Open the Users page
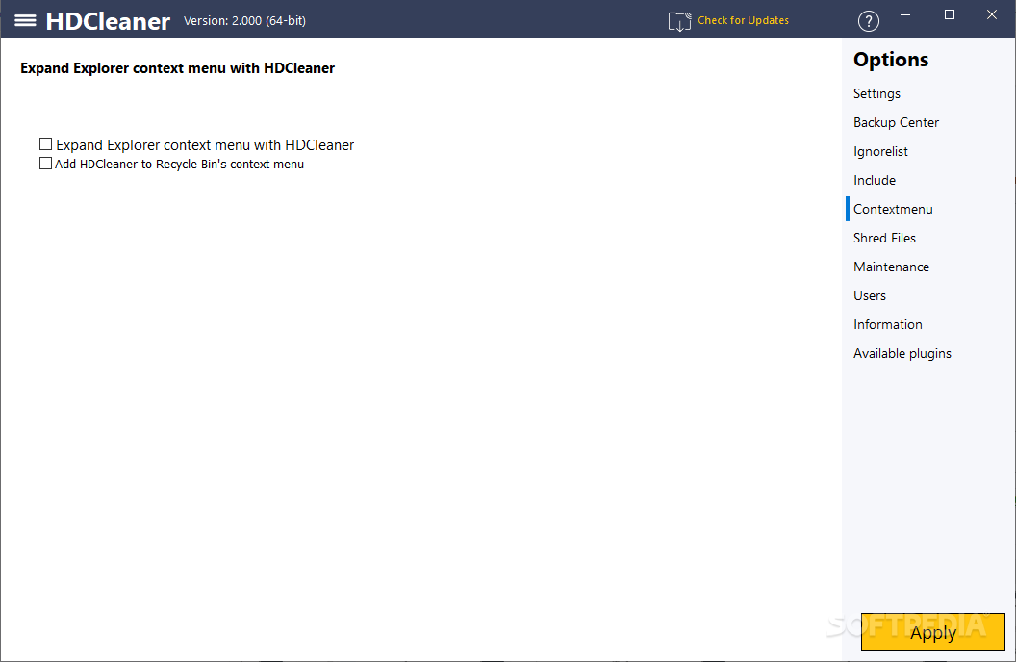 [x=870, y=295]
